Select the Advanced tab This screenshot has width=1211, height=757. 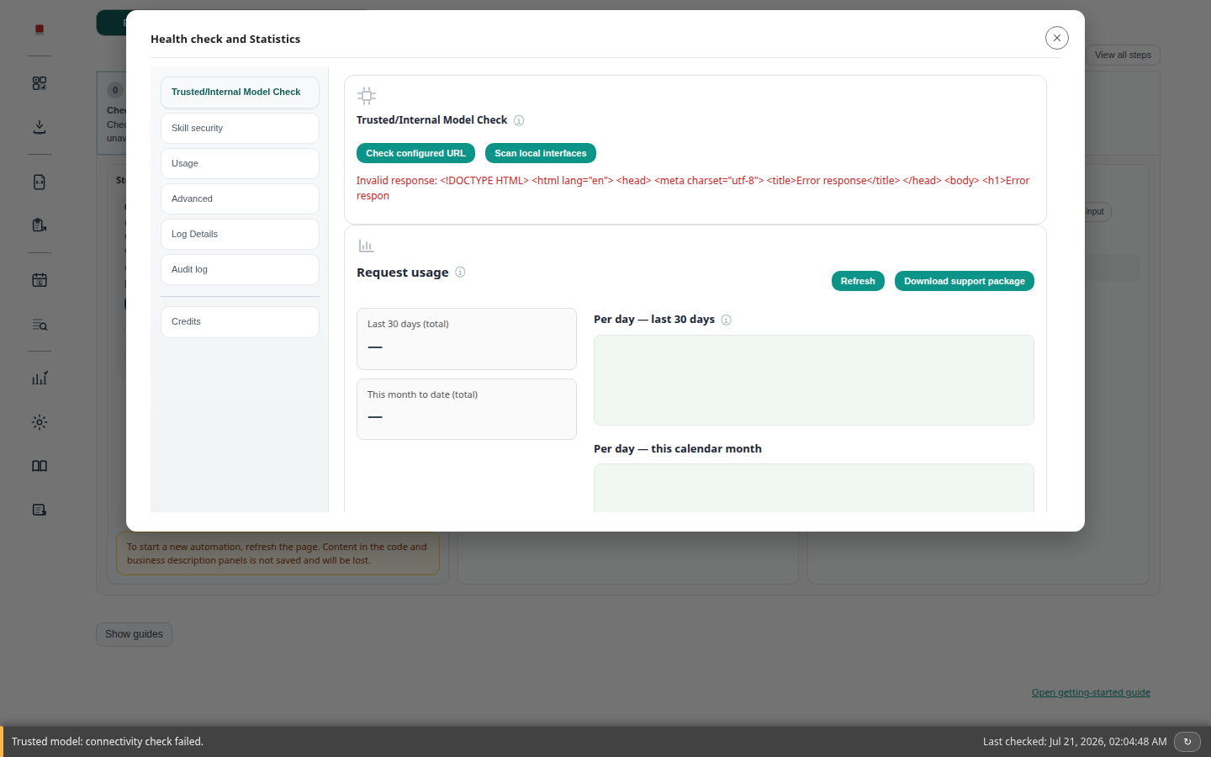pos(240,199)
